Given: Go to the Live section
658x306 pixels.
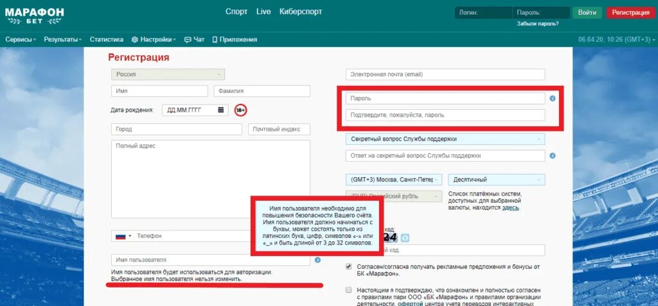Looking at the screenshot, I should click(263, 12).
